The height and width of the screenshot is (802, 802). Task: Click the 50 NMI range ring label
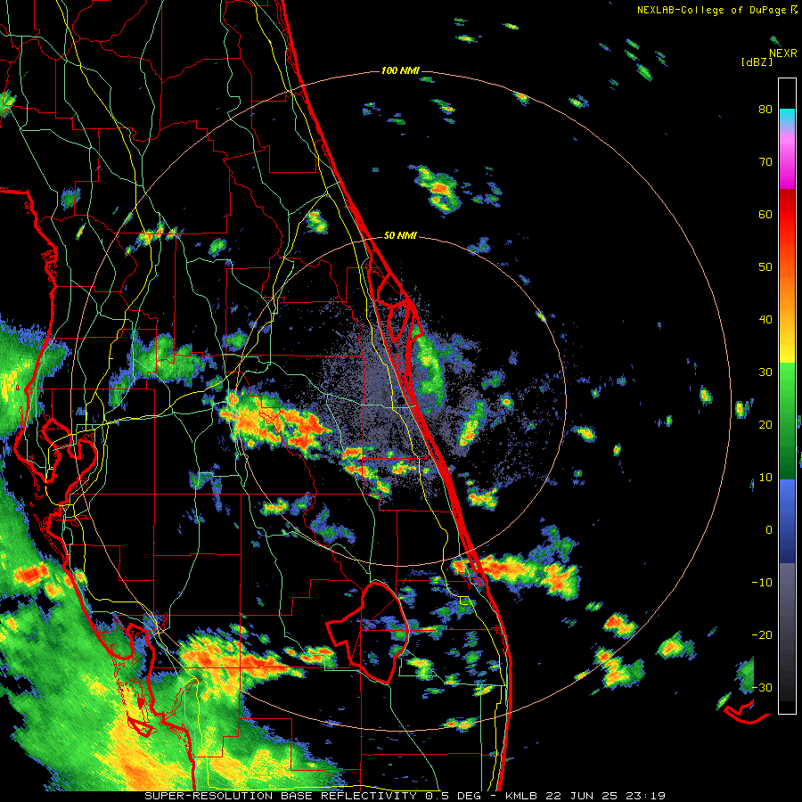pos(400,236)
